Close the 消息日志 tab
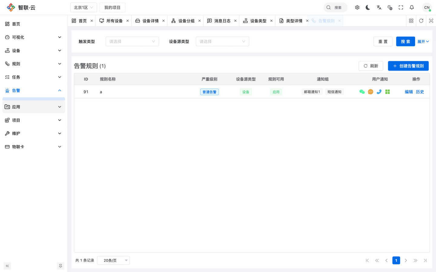Image resolution: width=436 pixels, height=272 pixels. coord(235,21)
